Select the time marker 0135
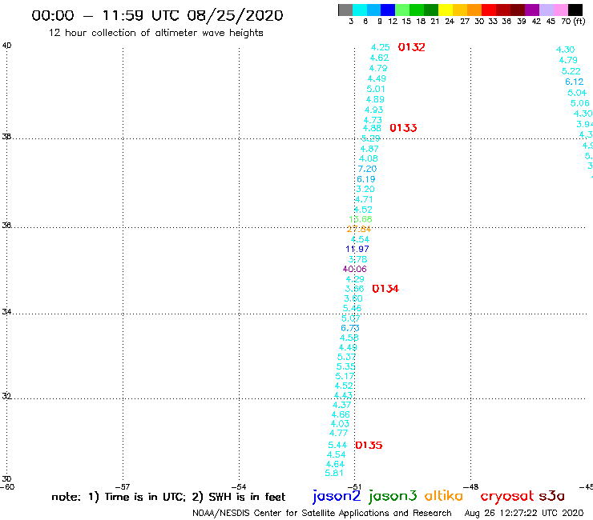The image size is (593, 520). pos(369,446)
